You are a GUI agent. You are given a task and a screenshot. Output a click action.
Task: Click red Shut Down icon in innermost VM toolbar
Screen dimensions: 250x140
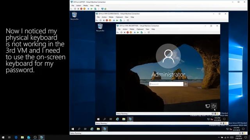[128, 32]
